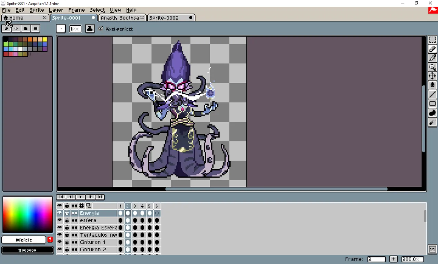Select the Rectangular Marquee tool

click(x=433, y=40)
